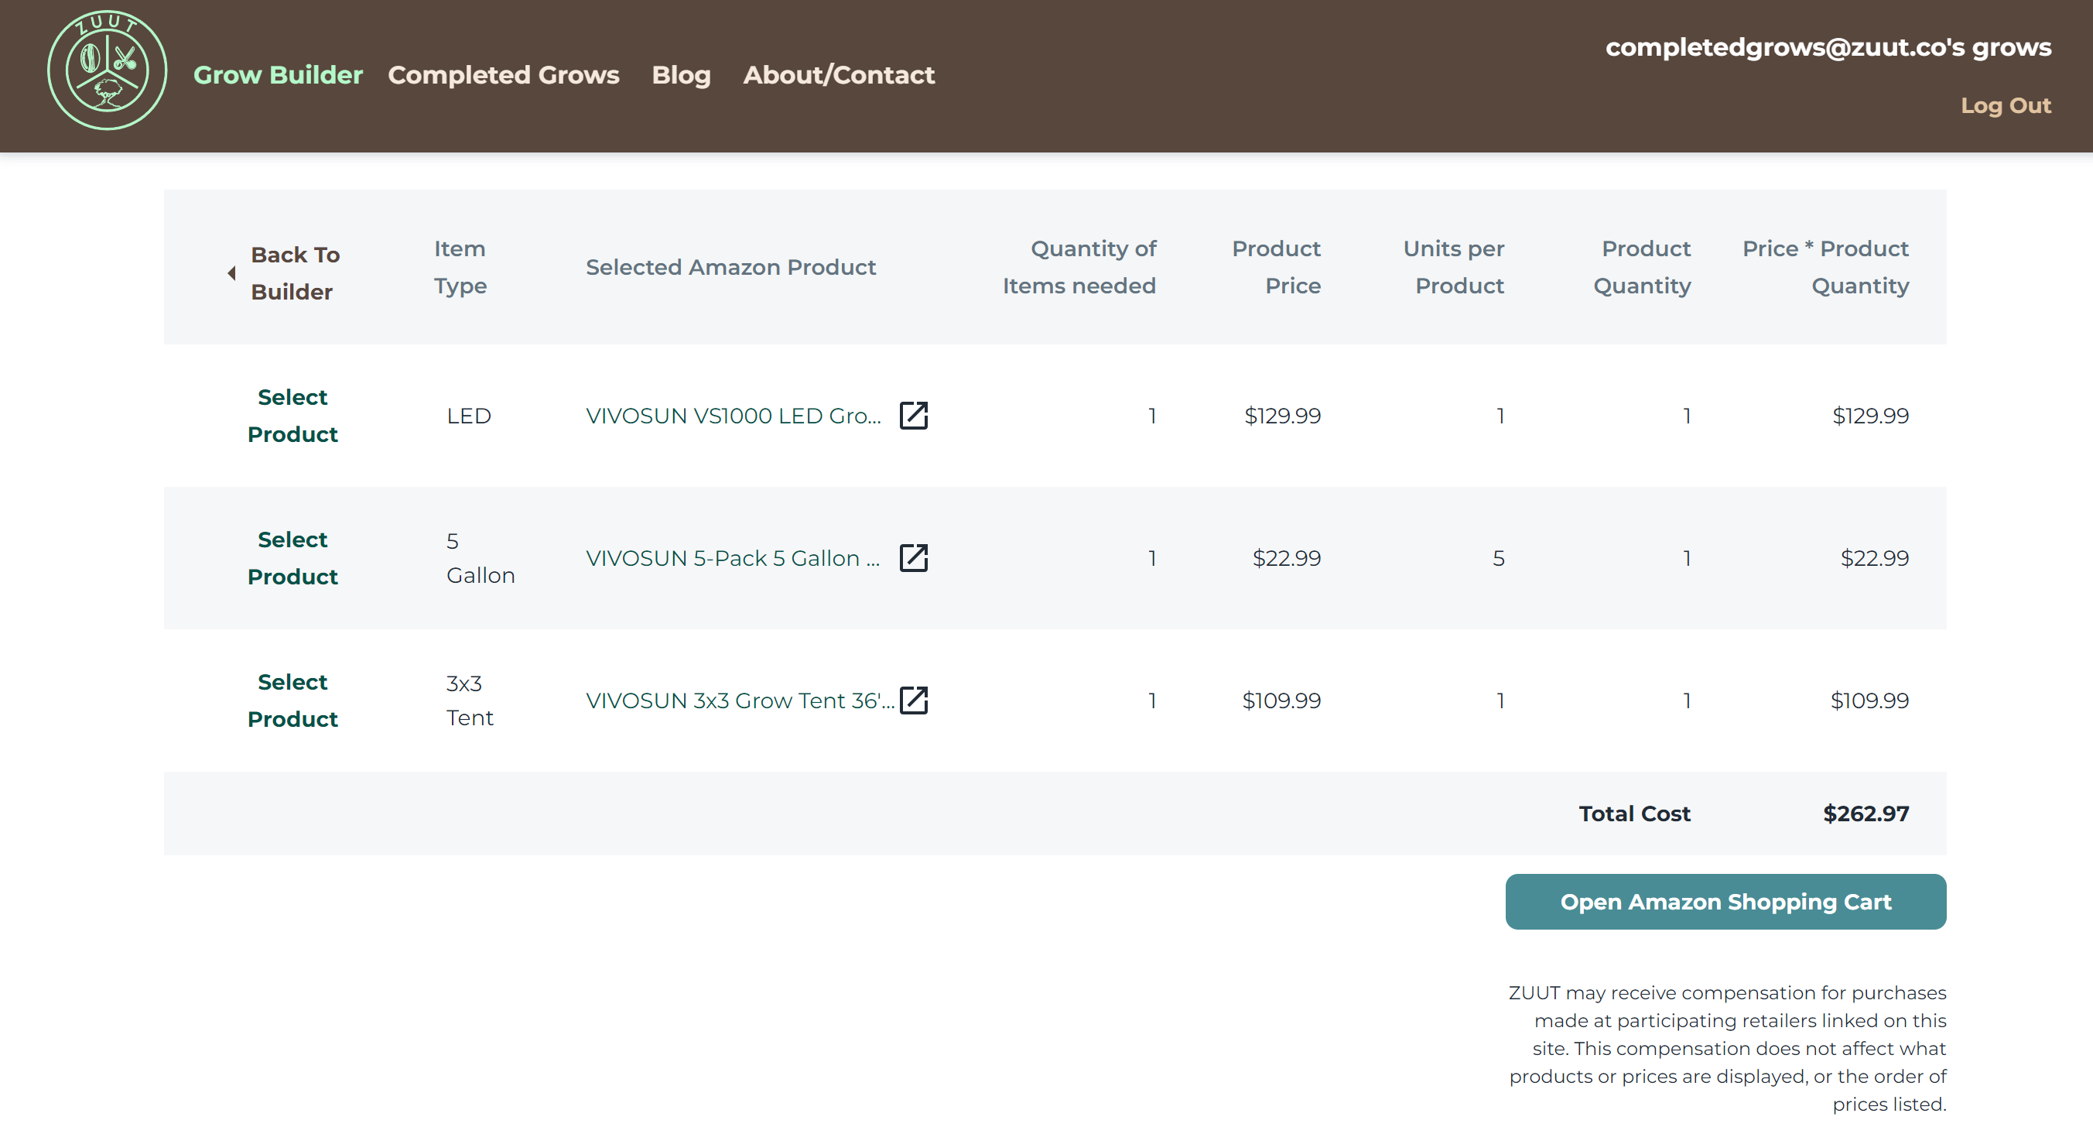Click $129.99 in the Price * Product Quantity column
The height and width of the screenshot is (1127, 2093).
coord(1869,415)
